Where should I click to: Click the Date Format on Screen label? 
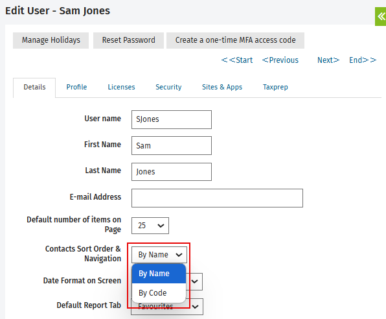coord(82,281)
